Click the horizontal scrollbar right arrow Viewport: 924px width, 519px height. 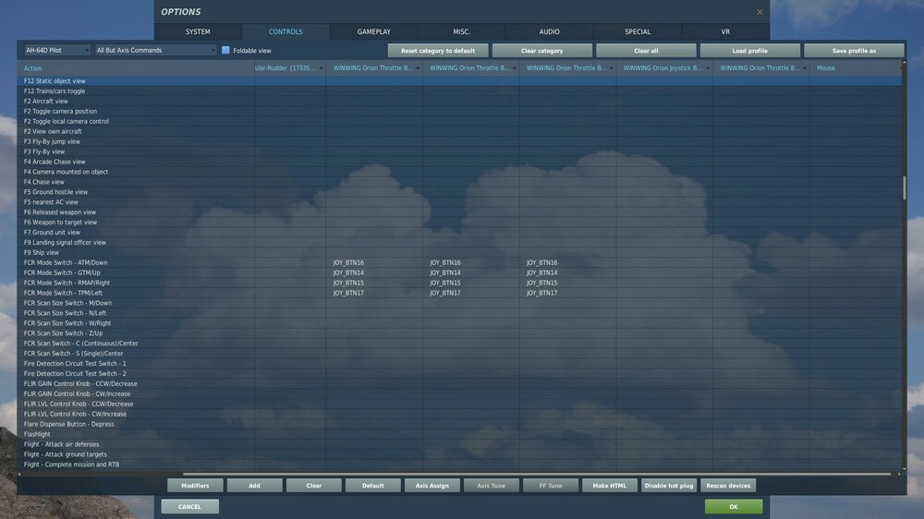899,474
